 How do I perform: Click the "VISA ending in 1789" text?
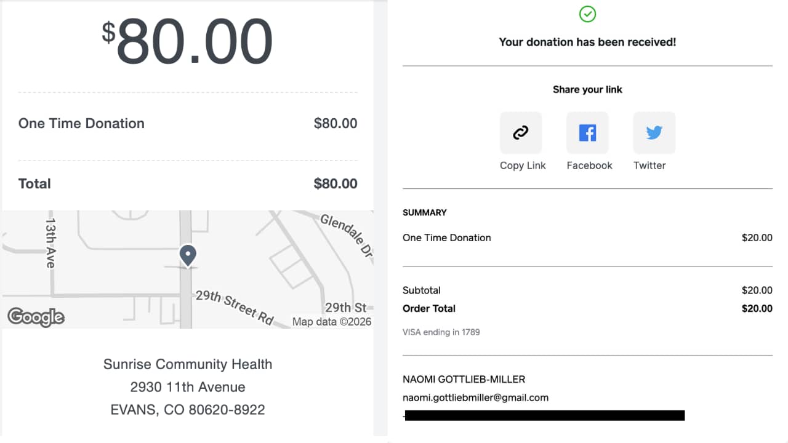(x=441, y=332)
